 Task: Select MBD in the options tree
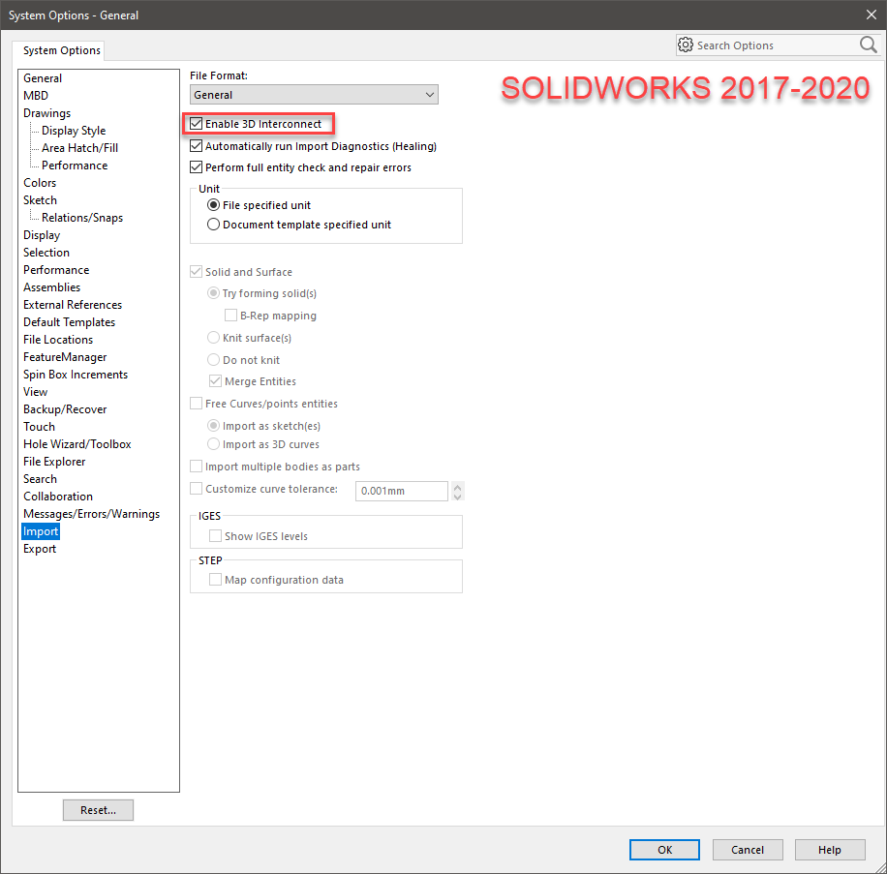point(36,96)
